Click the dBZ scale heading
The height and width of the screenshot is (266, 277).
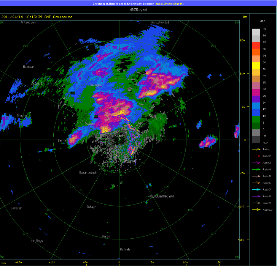pos(263,21)
